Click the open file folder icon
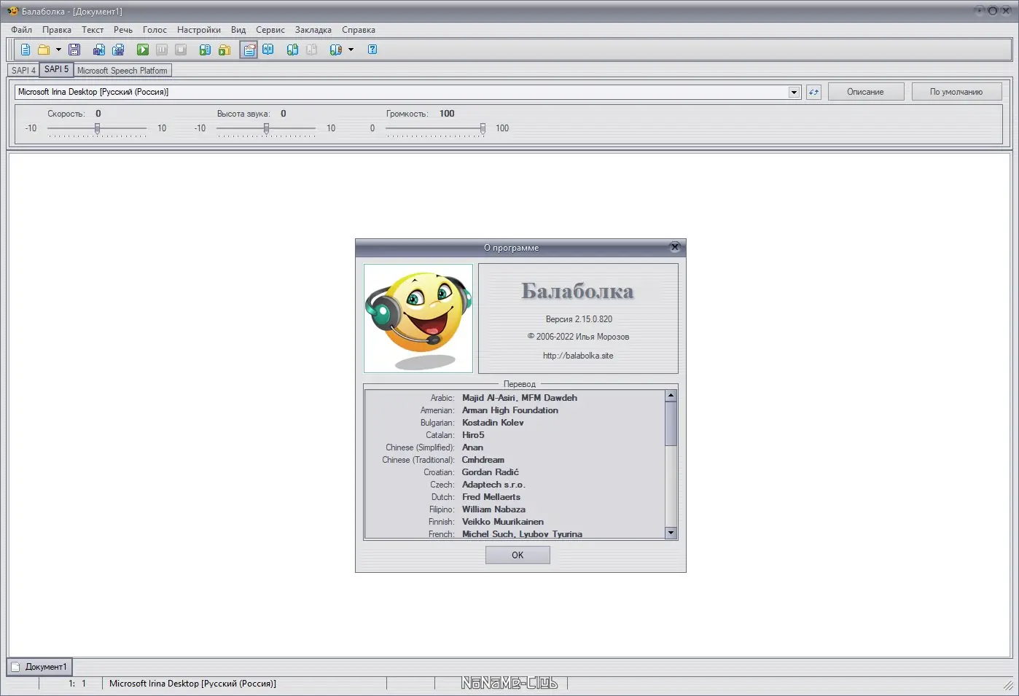Screen dimensions: 1019x696 44,50
